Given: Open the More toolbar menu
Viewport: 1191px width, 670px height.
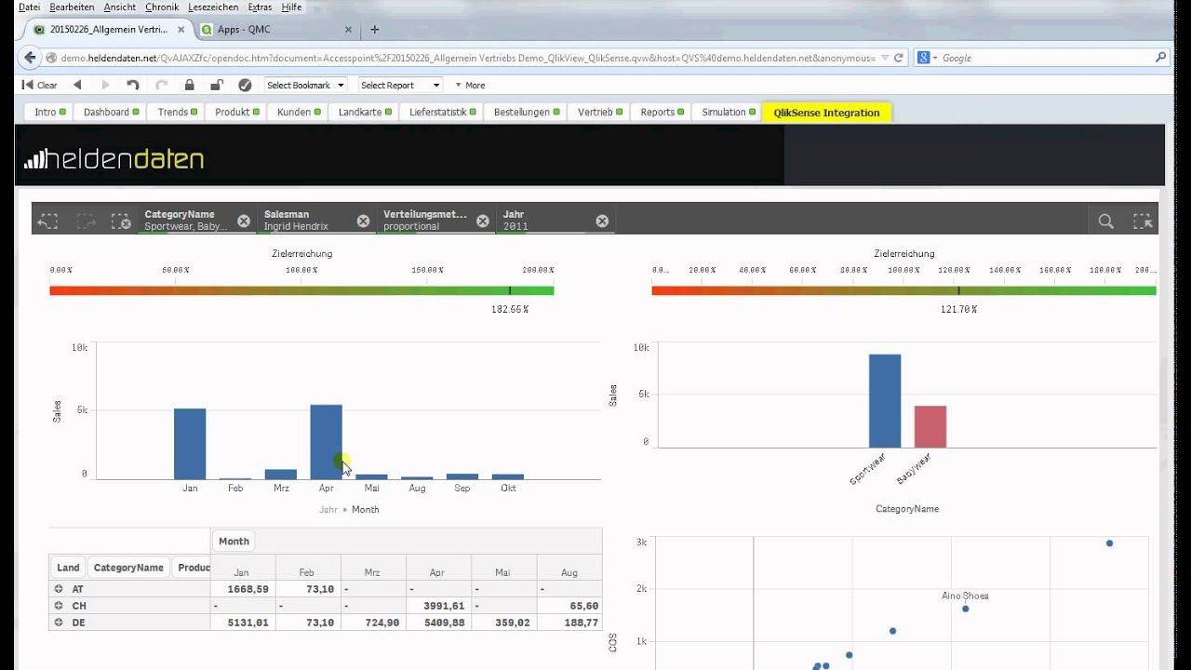Looking at the screenshot, I should 470,85.
